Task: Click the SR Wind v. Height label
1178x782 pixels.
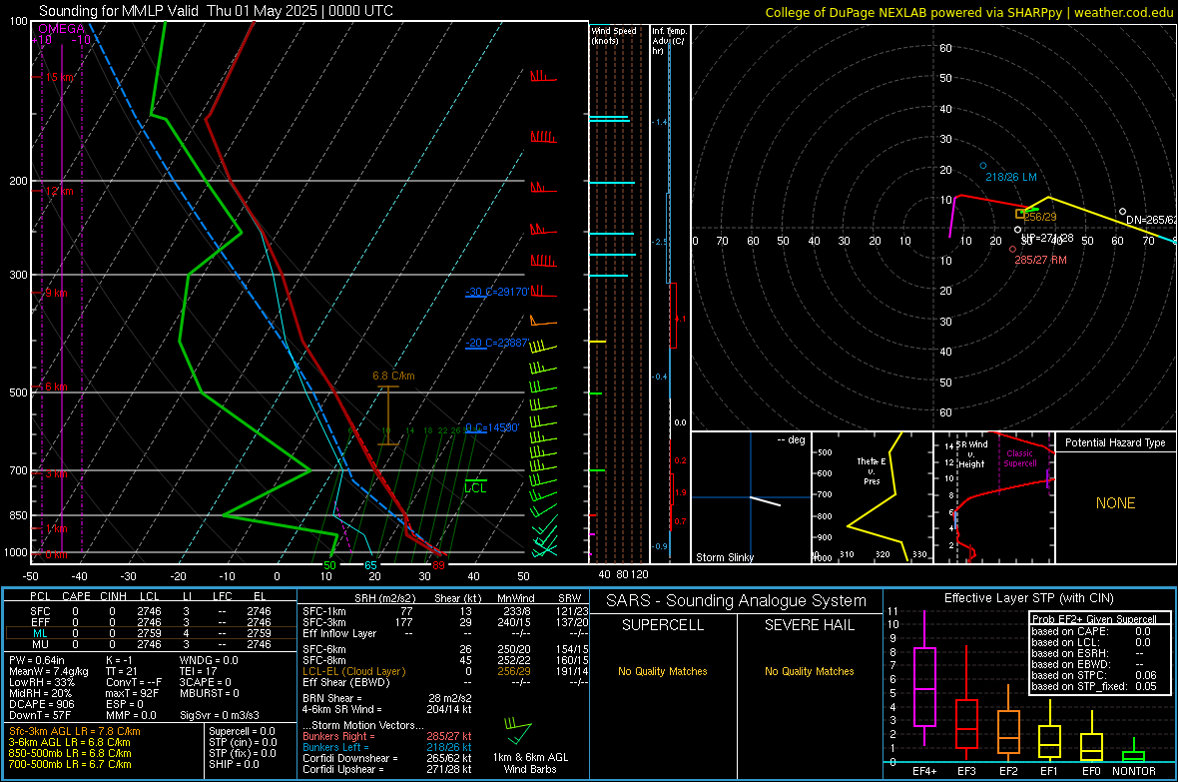Action: pyautogui.click(x=970, y=454)
